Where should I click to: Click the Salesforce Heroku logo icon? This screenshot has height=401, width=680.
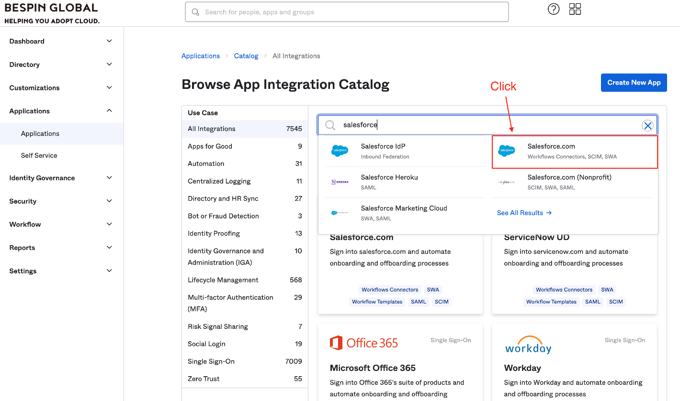click(340, 182)
